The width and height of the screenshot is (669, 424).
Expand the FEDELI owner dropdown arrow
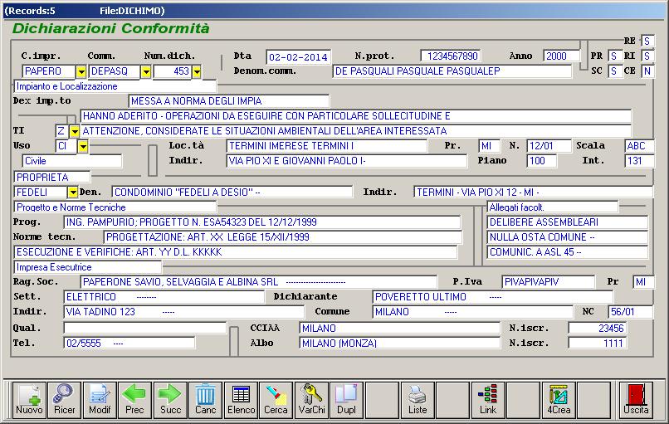(x=73, y=193)
